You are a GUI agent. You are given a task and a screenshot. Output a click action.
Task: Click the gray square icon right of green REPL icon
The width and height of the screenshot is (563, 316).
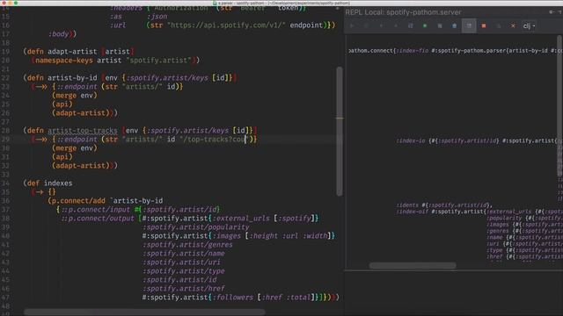coord(440,25)
